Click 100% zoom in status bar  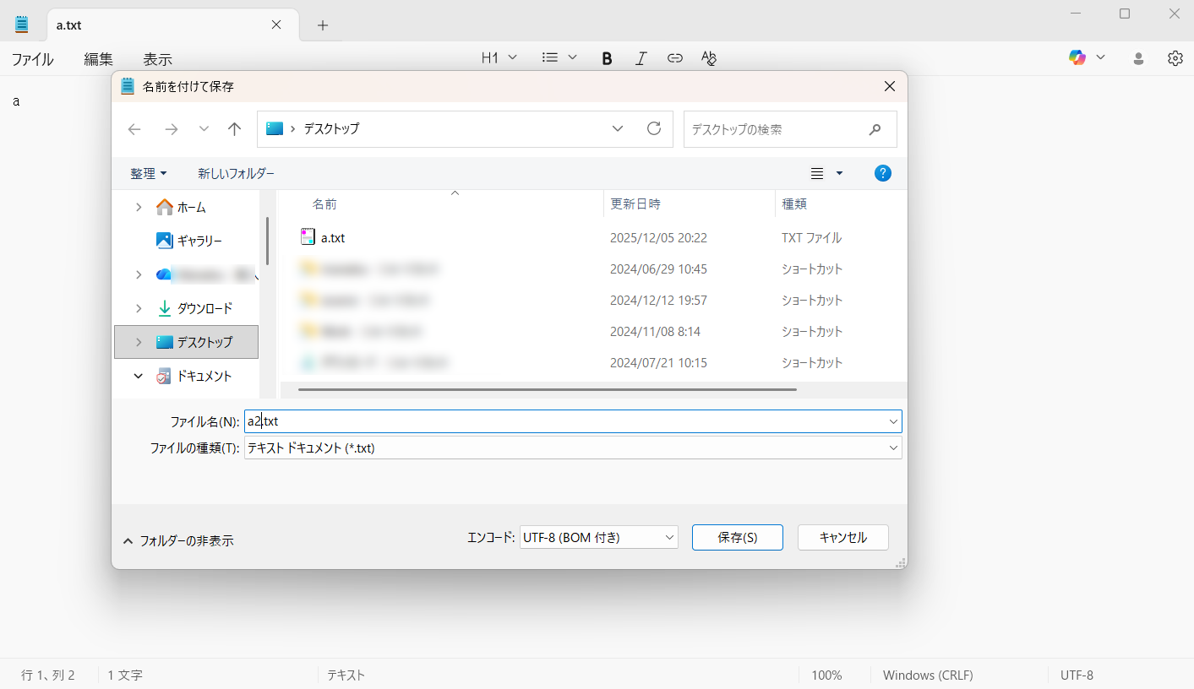click(826, 675)
